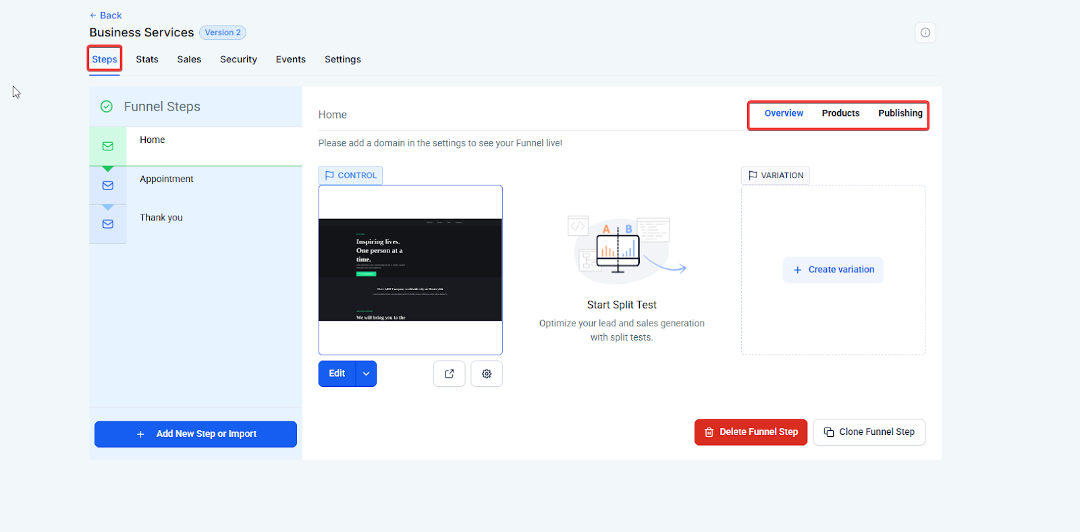Click the CONTROL flag label
1080x532 pixels.
coord(350,175)
